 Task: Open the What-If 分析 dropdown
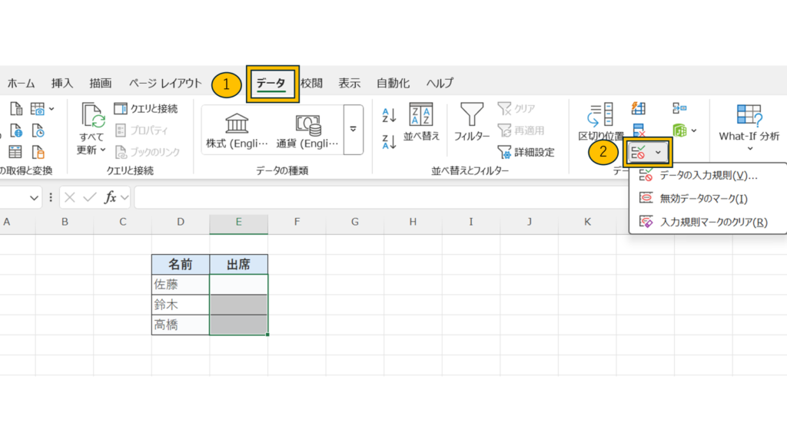pos(749,141)
